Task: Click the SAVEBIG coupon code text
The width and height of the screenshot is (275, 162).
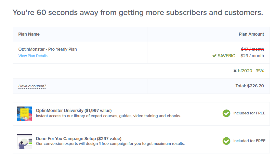Action: pyautogui.click(x=226, y=56)
